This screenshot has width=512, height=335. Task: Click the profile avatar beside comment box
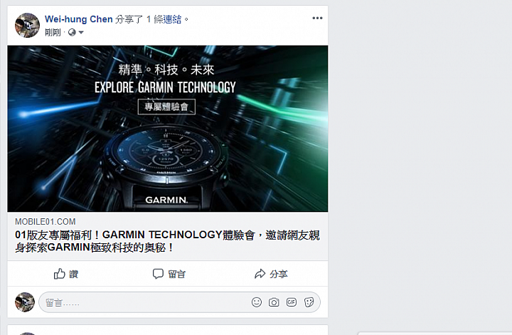(x=25, y=302)
